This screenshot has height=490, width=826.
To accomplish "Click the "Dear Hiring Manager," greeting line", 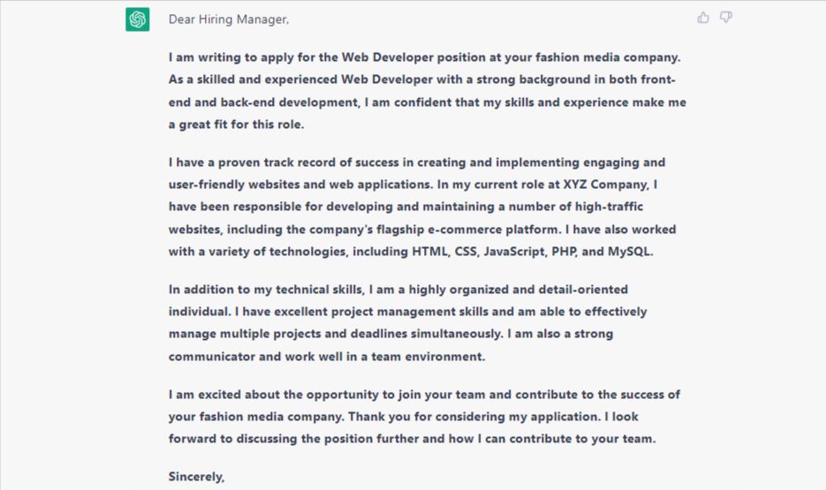I will (x=229, y=19).
